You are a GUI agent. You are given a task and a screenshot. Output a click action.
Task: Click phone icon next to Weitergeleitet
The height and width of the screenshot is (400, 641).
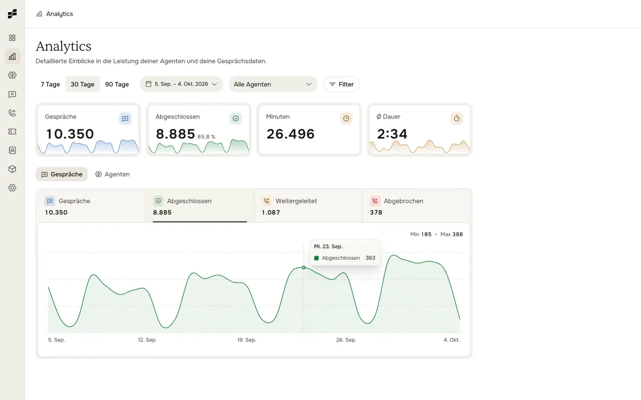point(267,201)
